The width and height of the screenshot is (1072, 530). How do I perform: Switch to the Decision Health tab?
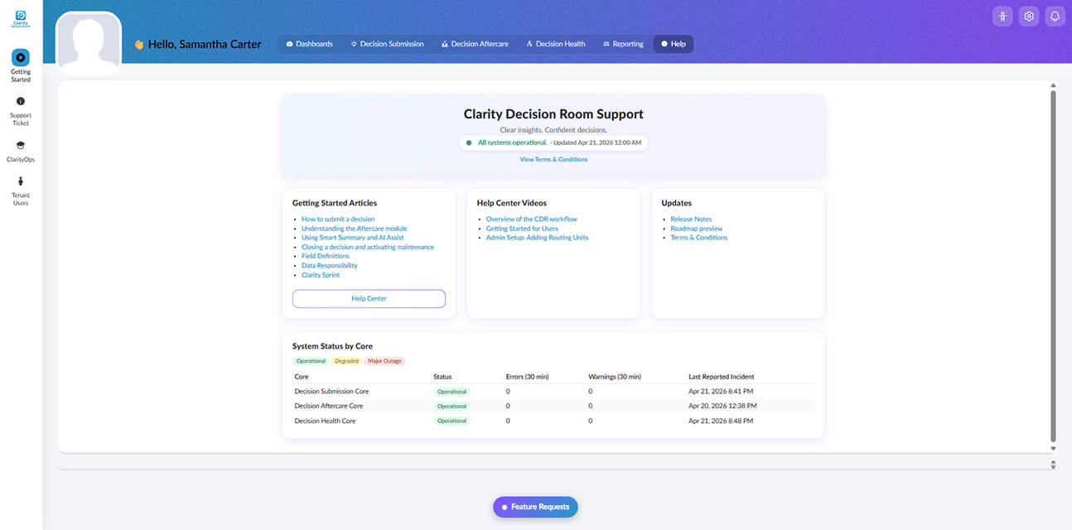point(556,44)
